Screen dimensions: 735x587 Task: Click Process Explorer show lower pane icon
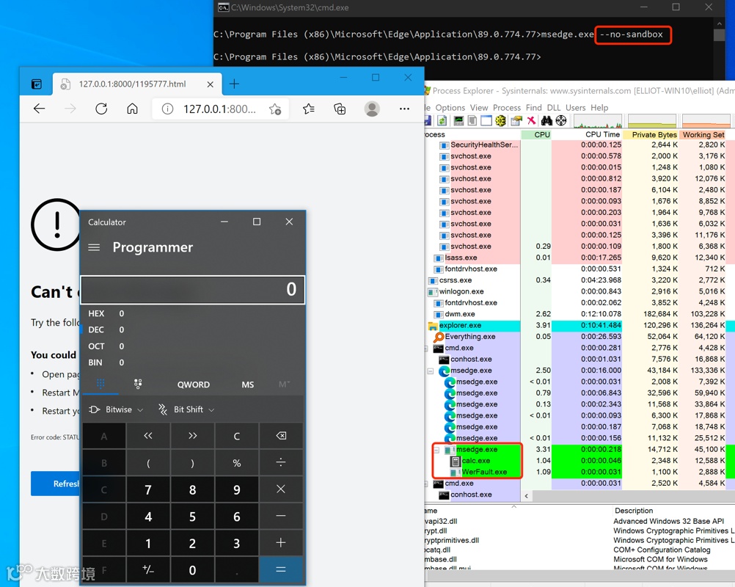(486, 121)
